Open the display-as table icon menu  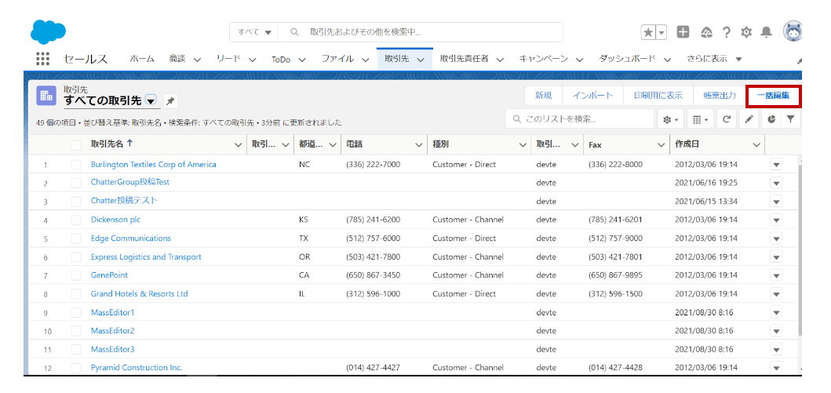pyautogui.click(x=701, y=119)
